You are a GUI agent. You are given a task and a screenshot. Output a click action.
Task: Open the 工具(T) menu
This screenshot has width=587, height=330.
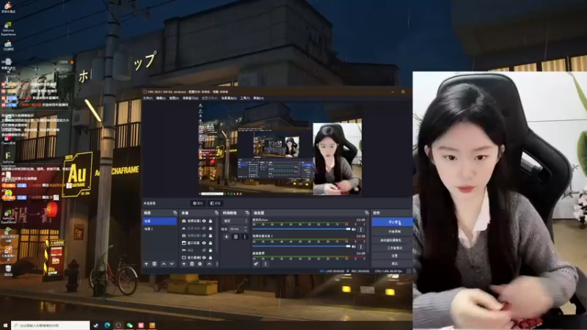point(245,98)
